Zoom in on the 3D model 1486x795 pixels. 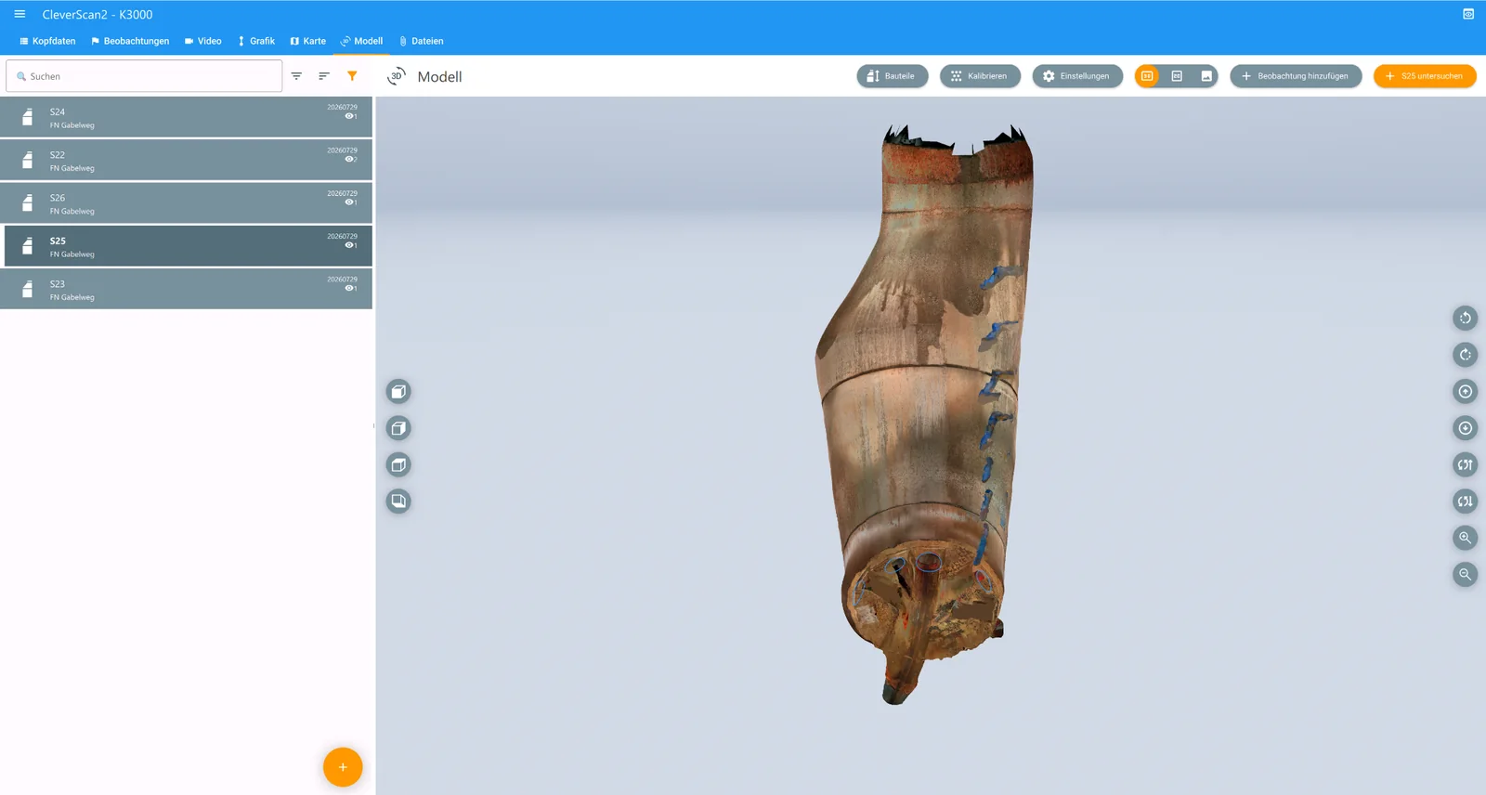tap(1465, 538)
